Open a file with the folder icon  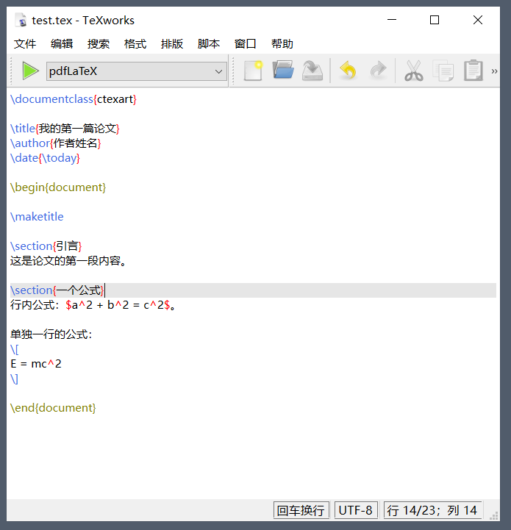coord(283,71)
